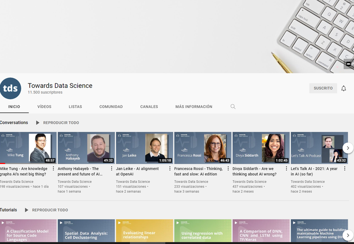
Task: Click the 437 visualizaciones text
Action: (x=247, y=187)
